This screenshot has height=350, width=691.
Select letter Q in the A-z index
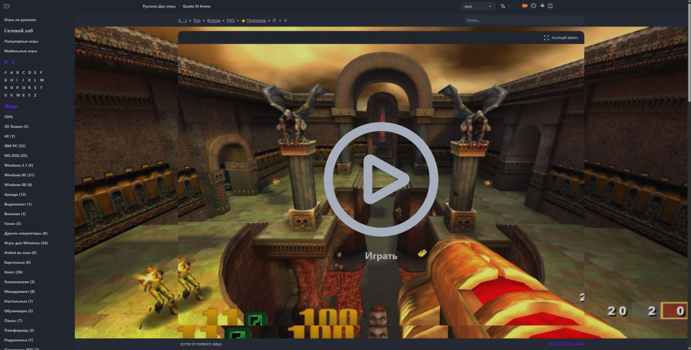pos(23,87)
